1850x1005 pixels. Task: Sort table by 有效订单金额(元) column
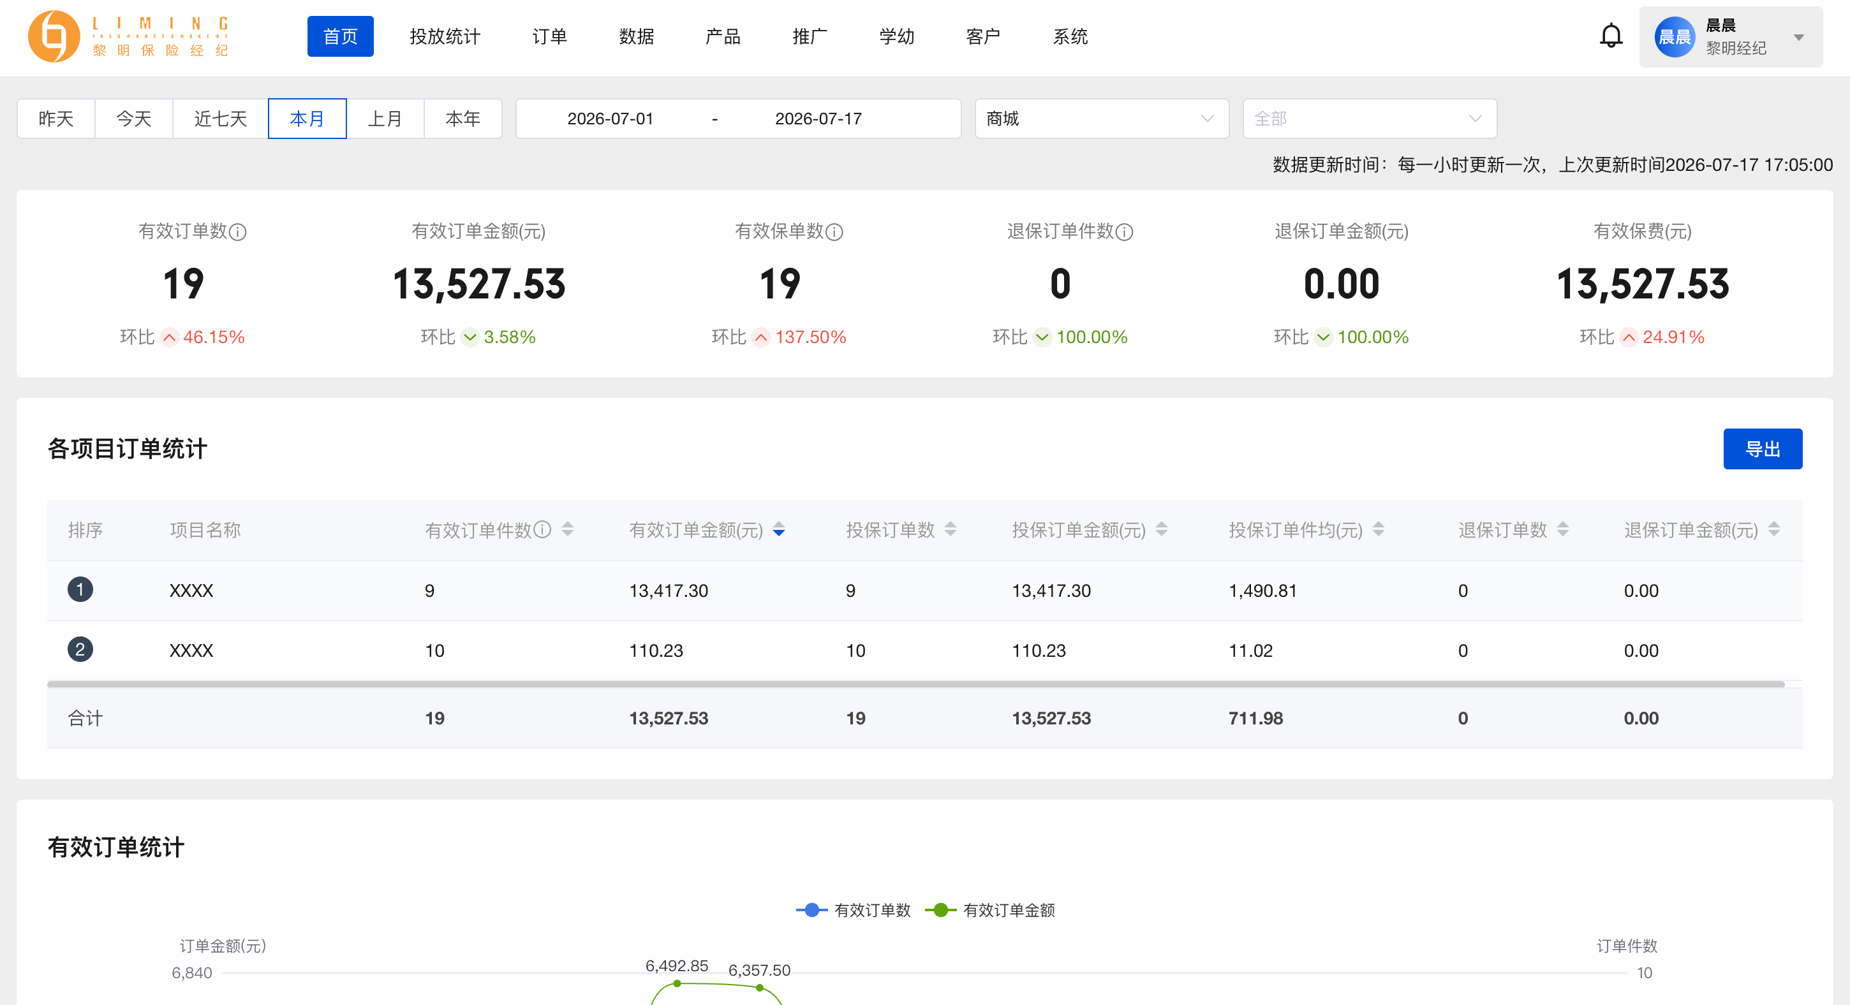(x=779, y=530)
